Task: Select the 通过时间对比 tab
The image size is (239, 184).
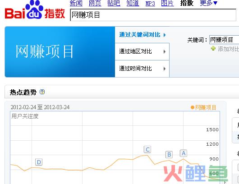Action: 142,69
